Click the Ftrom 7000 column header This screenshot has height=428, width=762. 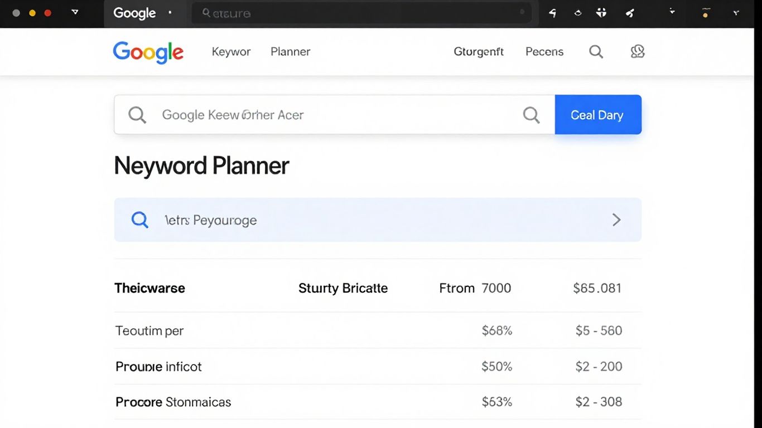click(x=475, y=288)
